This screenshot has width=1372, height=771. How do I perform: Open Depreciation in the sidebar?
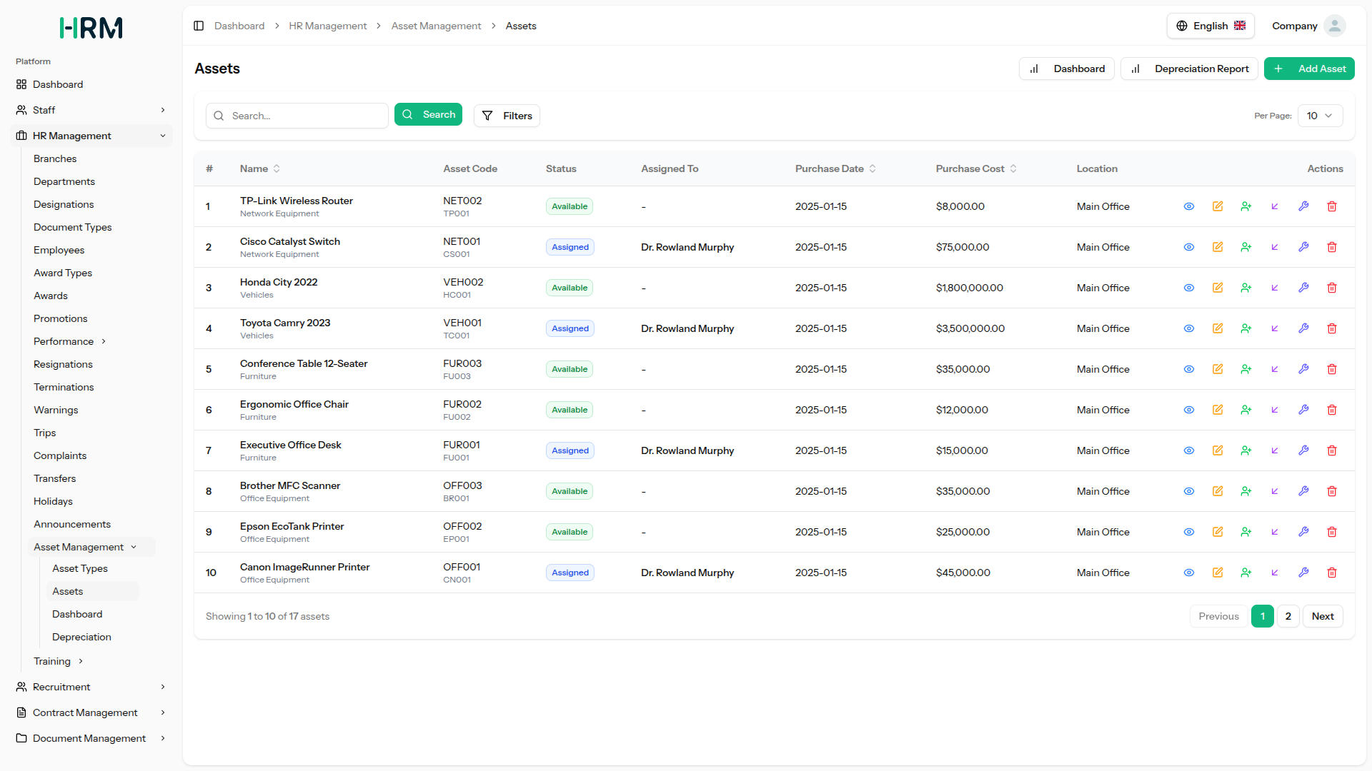pos(81,637)
